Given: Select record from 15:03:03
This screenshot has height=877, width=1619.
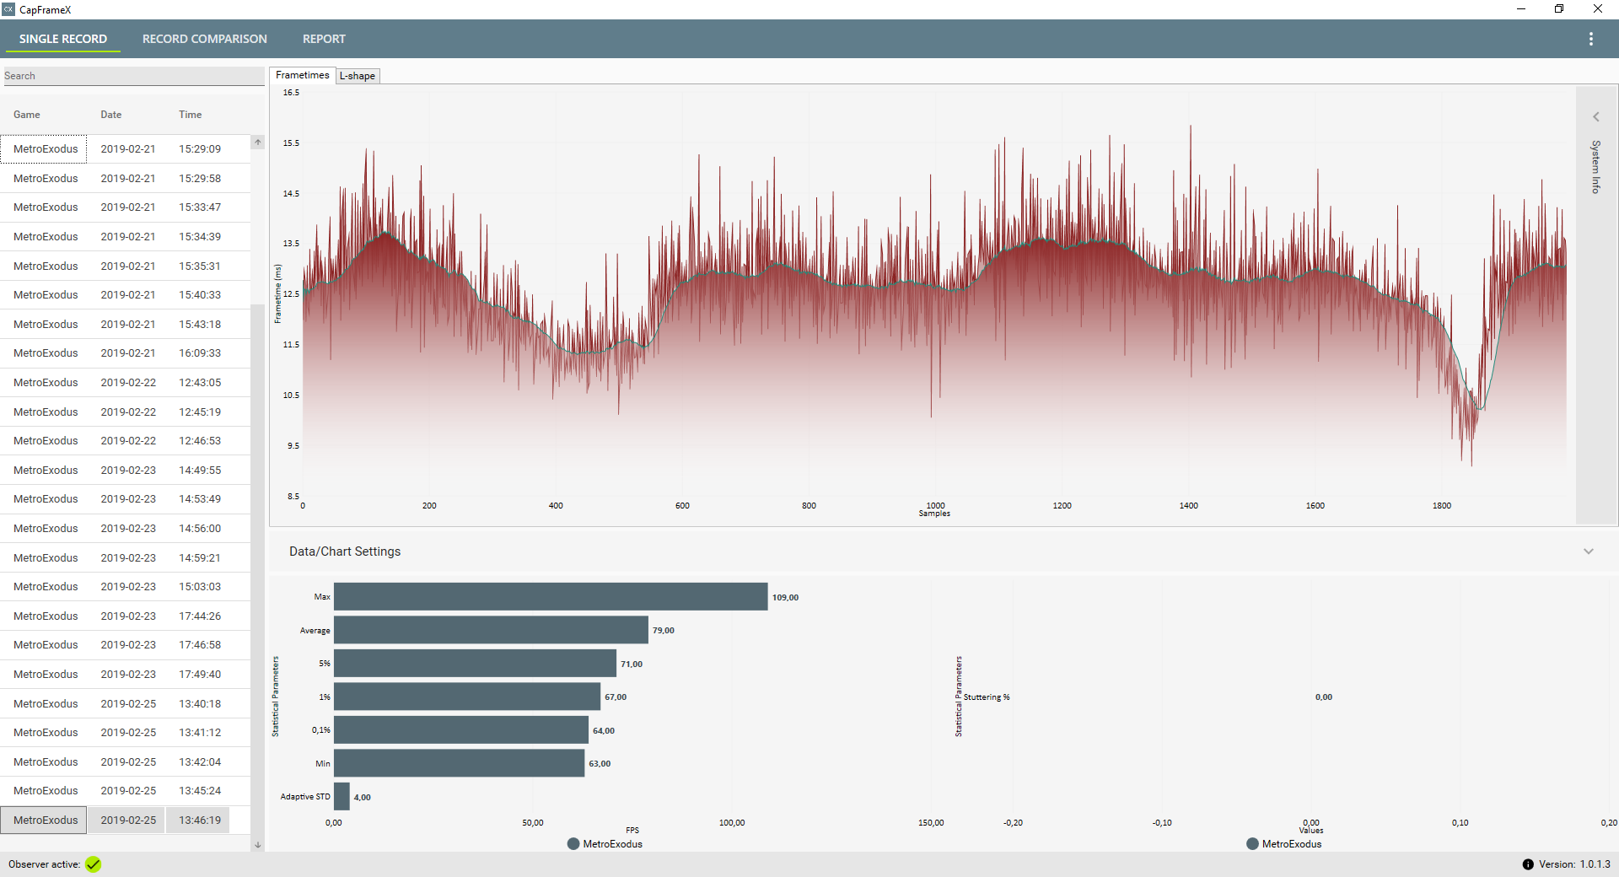Looking at the screenshot, I should (126, 587).
